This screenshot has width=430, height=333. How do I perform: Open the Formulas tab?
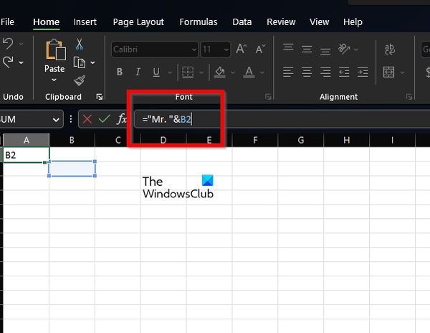coord(199,22)
